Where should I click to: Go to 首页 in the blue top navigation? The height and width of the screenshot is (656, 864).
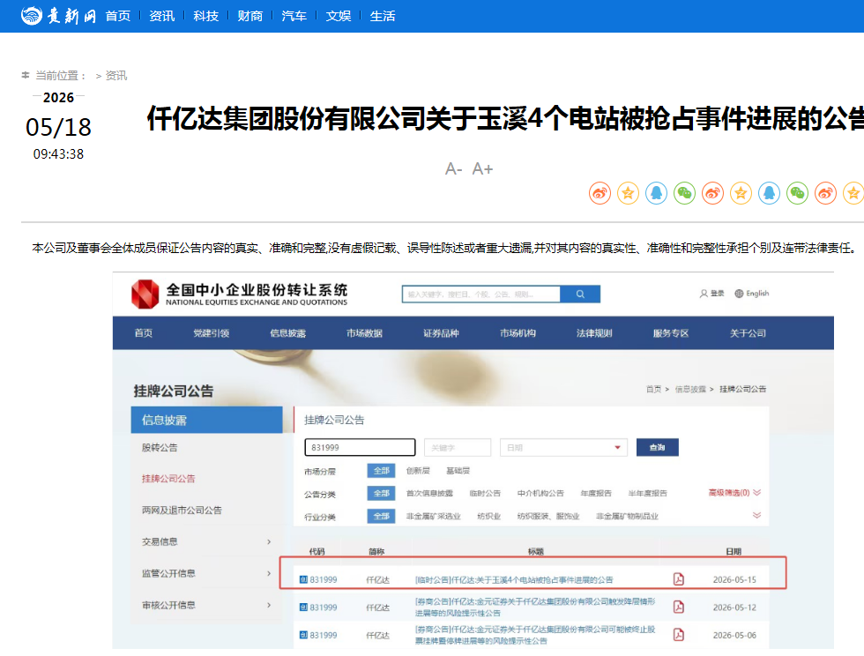pyautogui.click(x=118, y=16)
